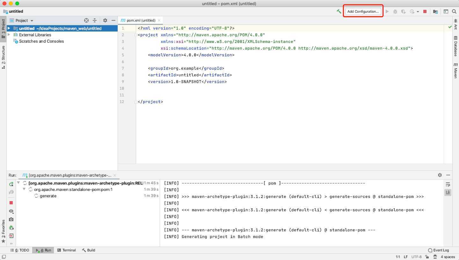Toggle scroll to end in console
Image resolution: width=459 pixels, height=260 pixels.
pos(448,193)
